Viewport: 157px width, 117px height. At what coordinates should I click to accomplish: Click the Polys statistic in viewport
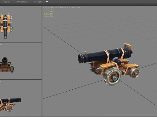point(48,14)
